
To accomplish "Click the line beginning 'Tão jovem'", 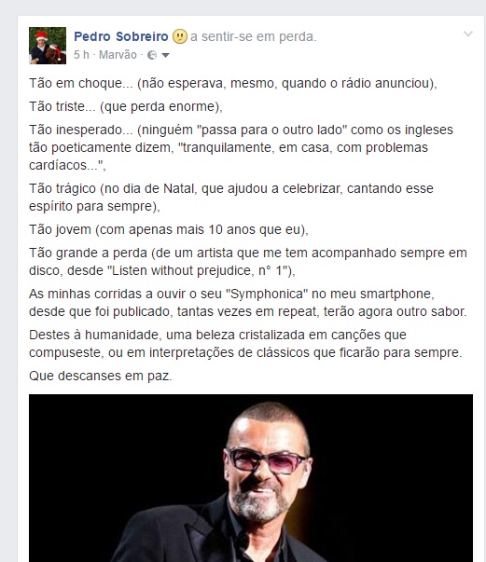I will coord(169,229).
